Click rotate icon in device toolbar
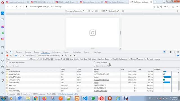The height and width of the screenshot is (101, 180). point(123,11)
